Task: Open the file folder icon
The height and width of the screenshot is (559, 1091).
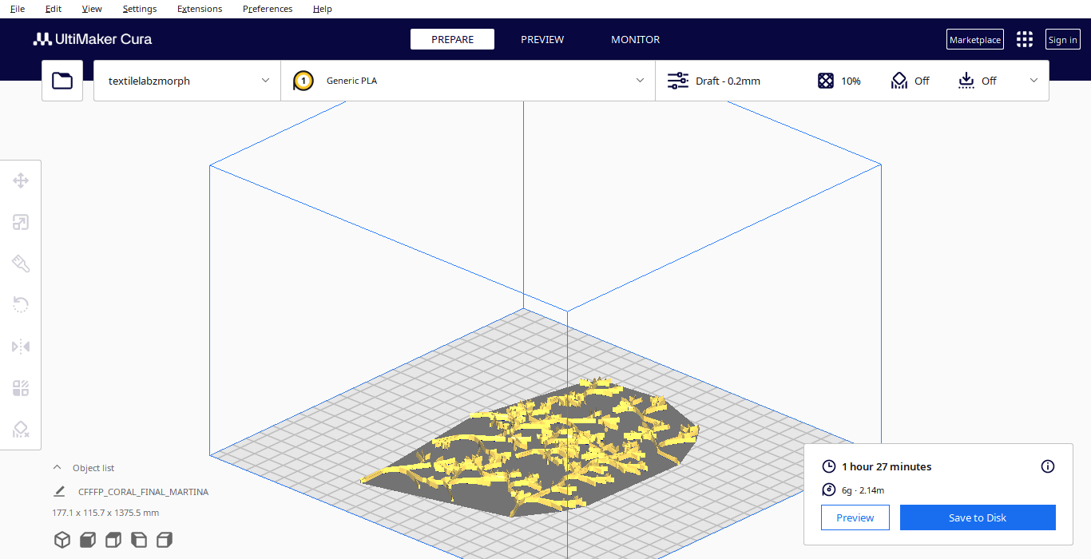Action: [x=62, y=81]
